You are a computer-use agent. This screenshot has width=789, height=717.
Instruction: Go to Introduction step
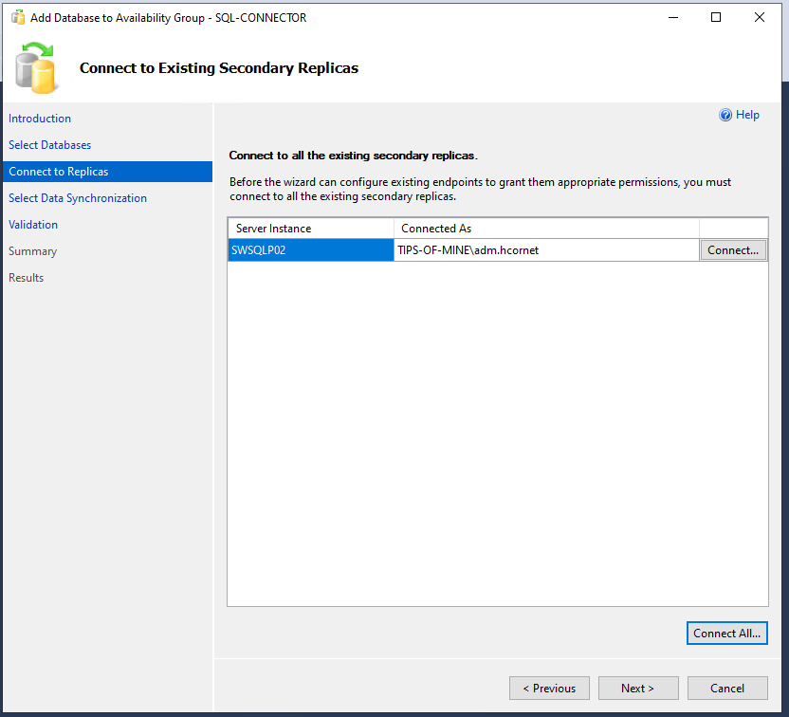(40, 119)
